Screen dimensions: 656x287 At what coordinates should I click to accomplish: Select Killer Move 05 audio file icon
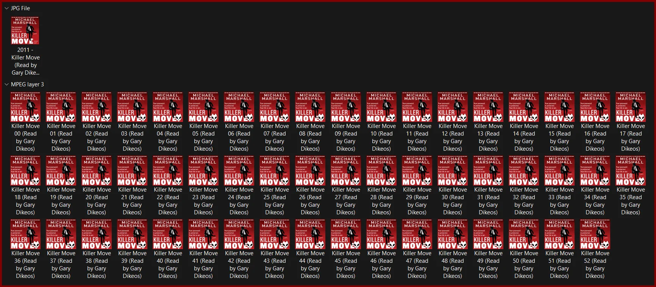(203, 107)
